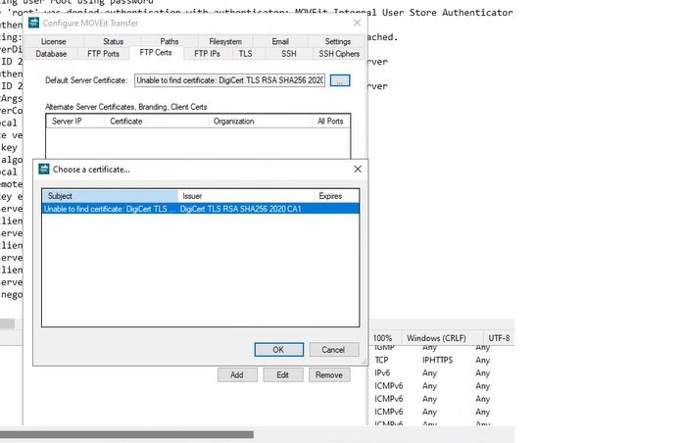Select the 'Unable to find certificate' row
Screen dimensions: 683x443
[200, 209]
